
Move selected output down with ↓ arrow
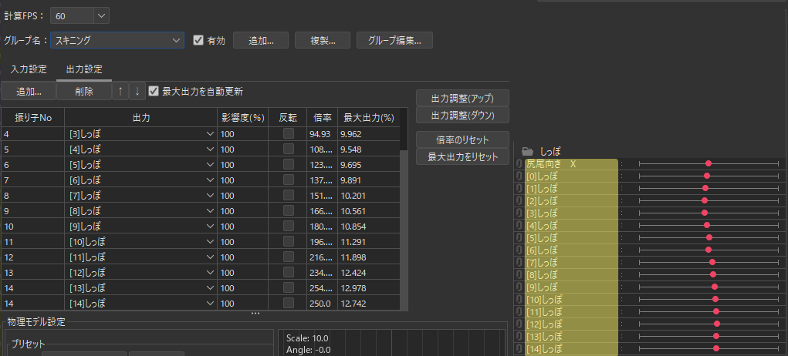pyautogui.click(x=137, y=92)
